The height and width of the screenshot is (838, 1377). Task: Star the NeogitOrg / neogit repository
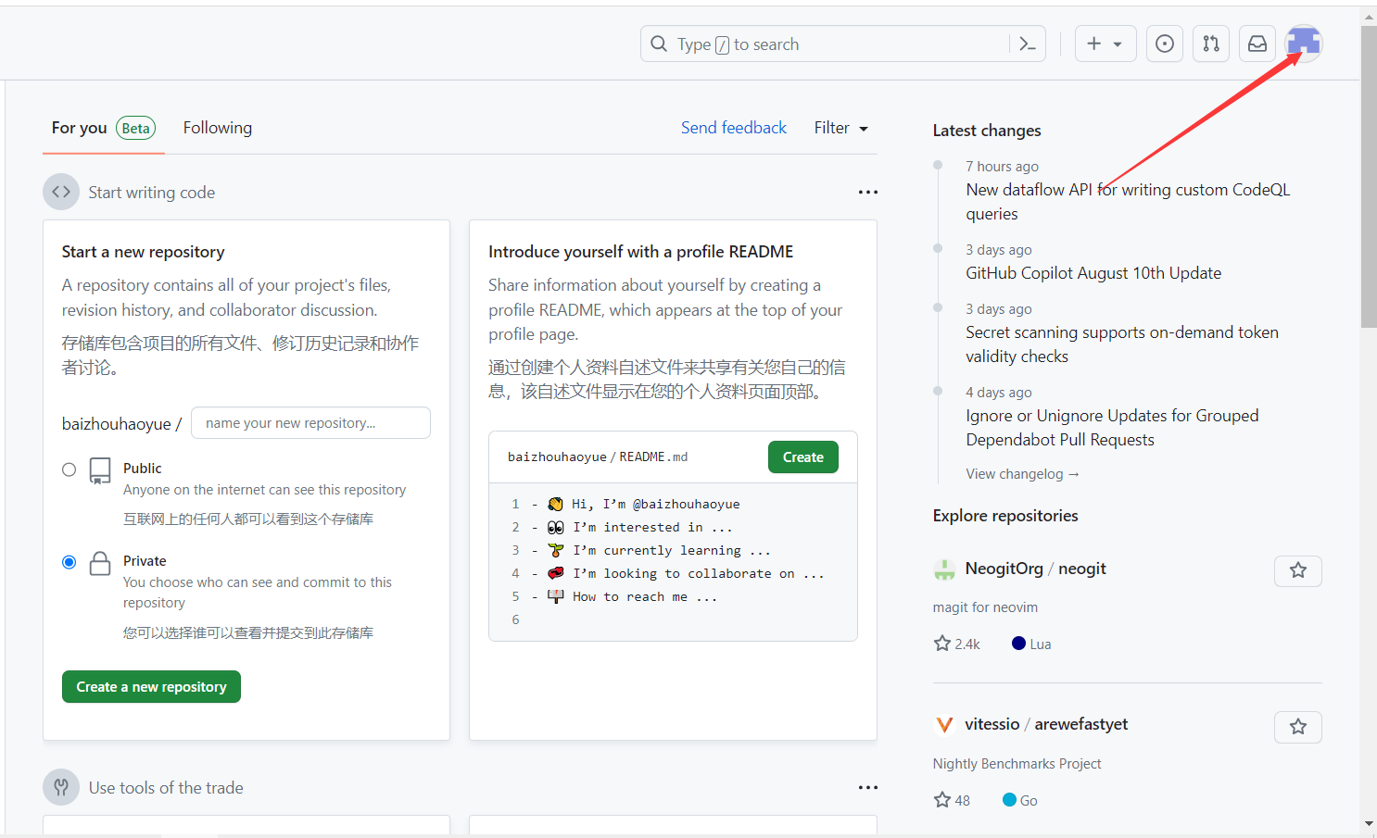[x=1297, y=570]
